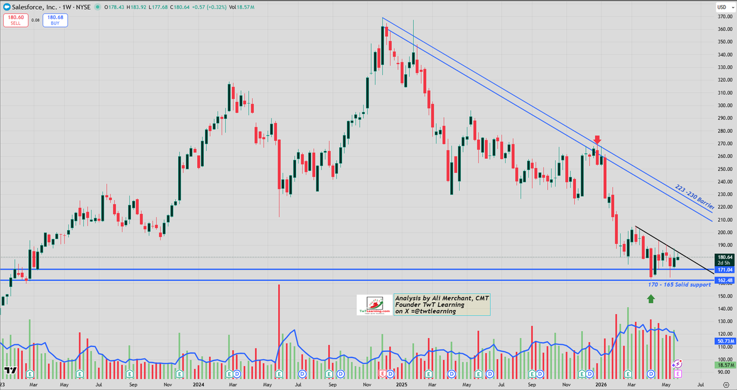Click the earnings E marker near March 2025

pos(429,373)
